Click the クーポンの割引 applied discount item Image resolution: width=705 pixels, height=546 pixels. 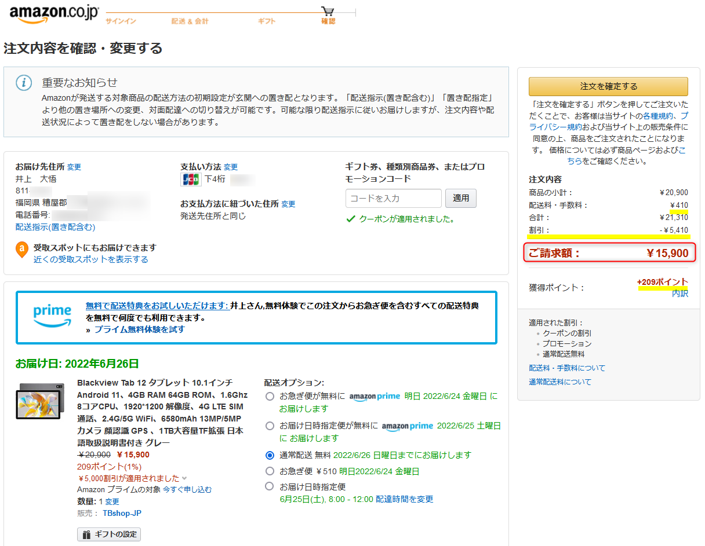pos(568,334)
